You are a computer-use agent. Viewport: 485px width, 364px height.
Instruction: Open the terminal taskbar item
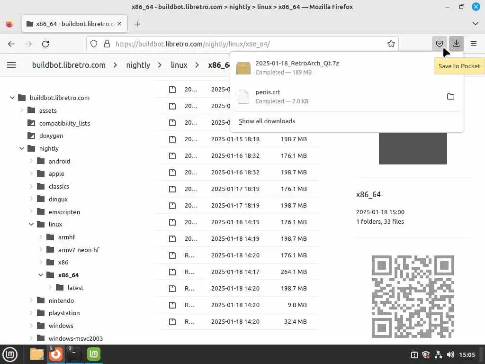coord(74,355)
